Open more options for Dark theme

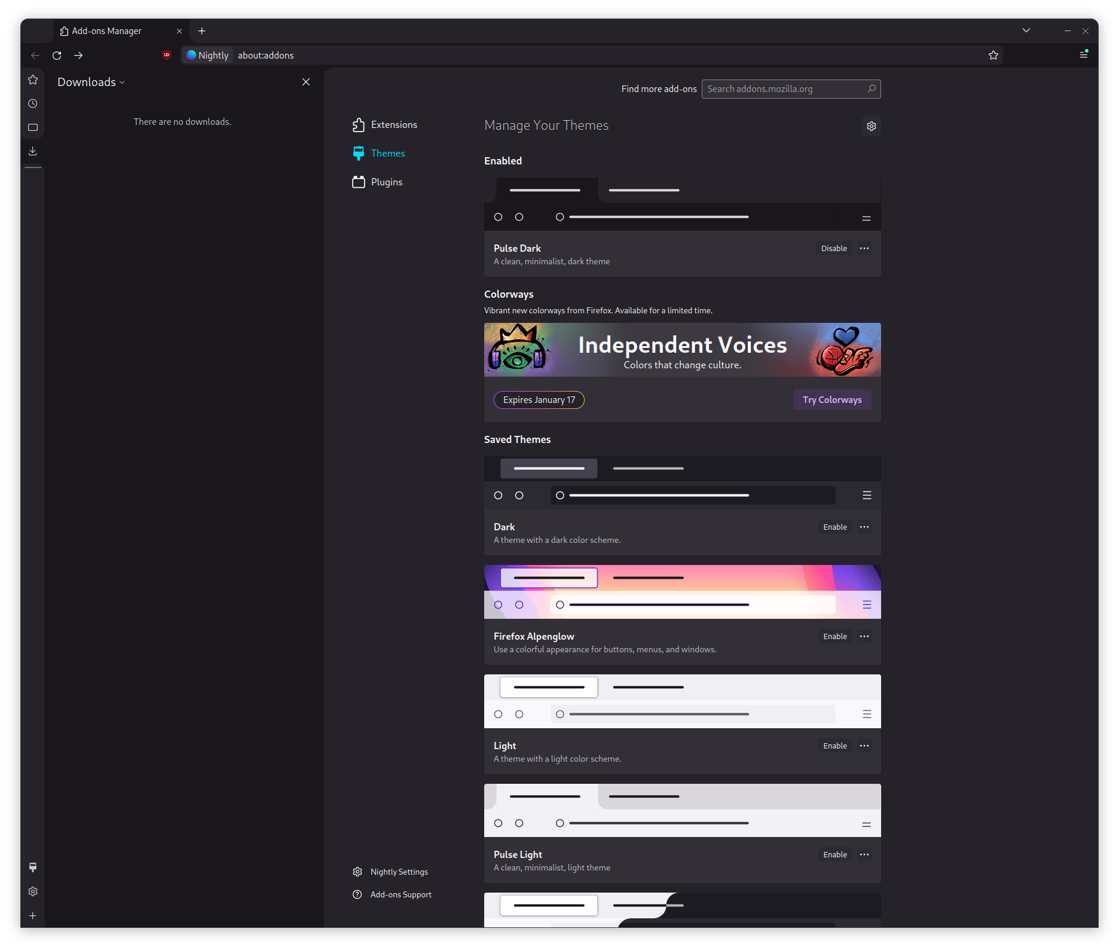pyautogui.click(x=864, y=527)
